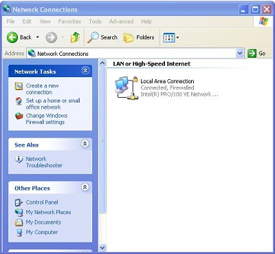
Task: Click the Up folder icon in toolbar
Action: coord(75,37)
